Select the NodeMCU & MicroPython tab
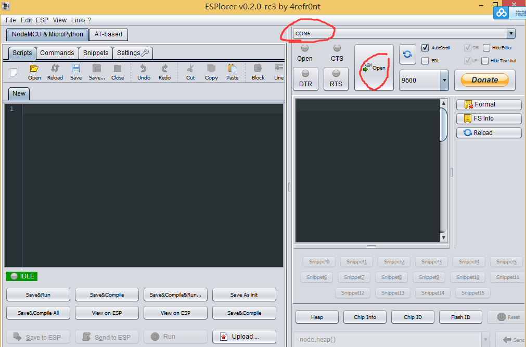The width and height of the screenshot is (526, 347). click(x=47, y=34)
